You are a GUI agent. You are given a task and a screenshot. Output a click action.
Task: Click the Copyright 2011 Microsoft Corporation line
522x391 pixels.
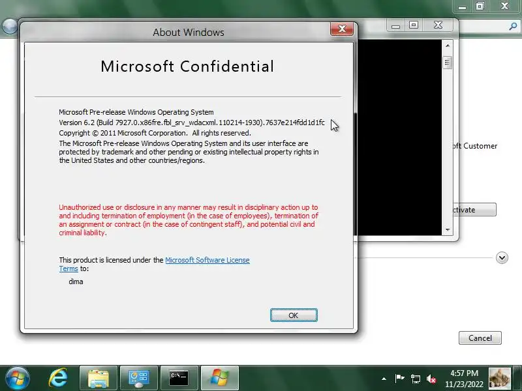coord(155,133)
